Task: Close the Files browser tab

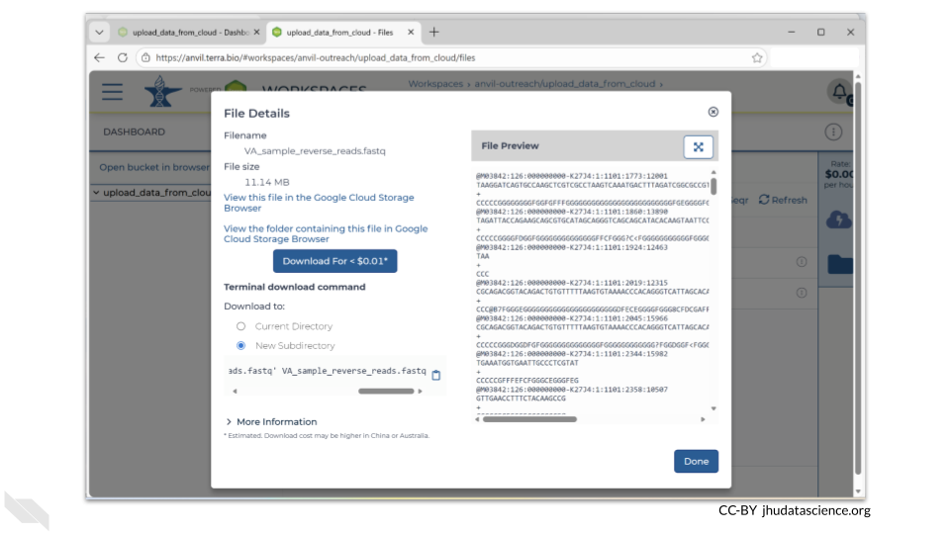Action: [x=411, y=32]
